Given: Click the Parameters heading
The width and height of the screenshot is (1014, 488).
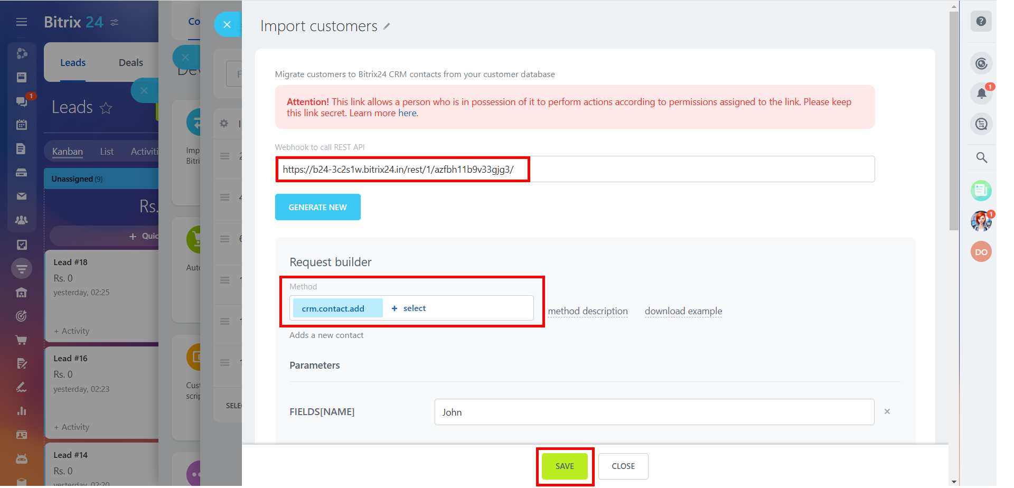Looking at the screenshot, I should 315,365.
